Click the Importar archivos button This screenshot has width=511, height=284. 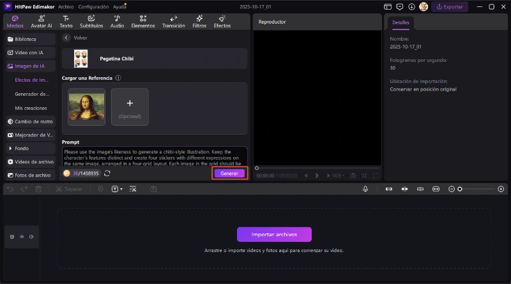(x=274, y=234)
